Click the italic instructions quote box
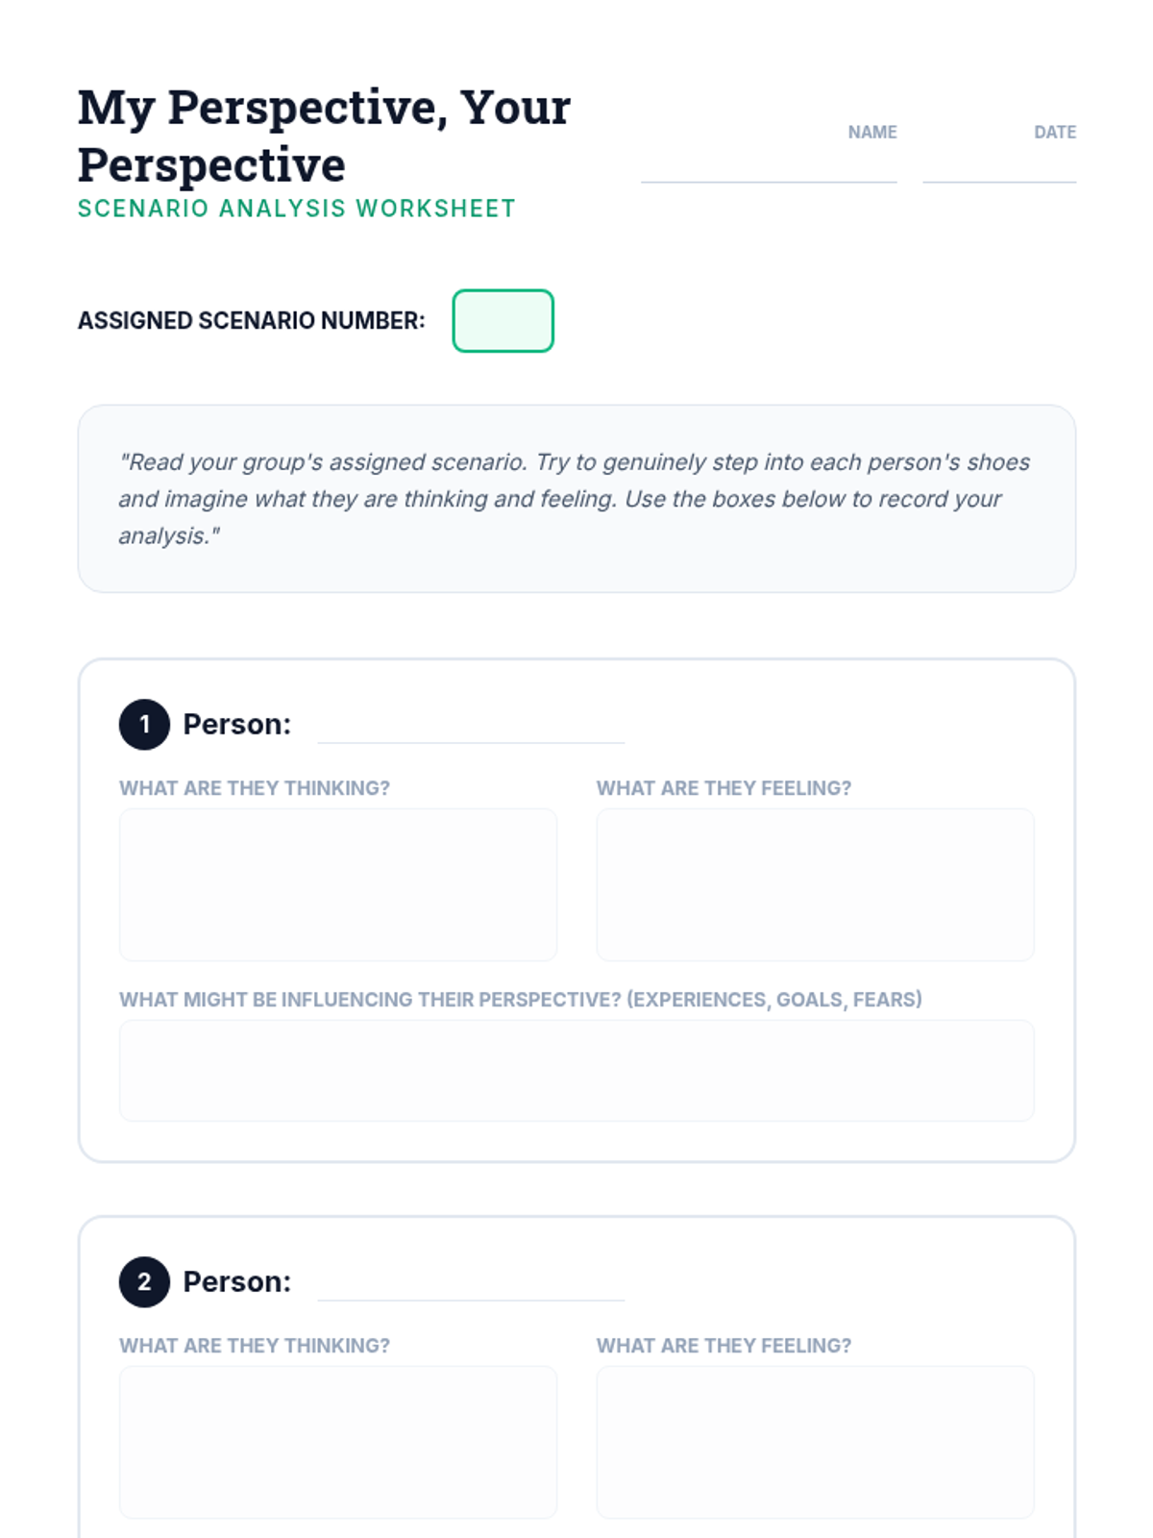This screenshot has height=1538, width=1153. tap(576, 499)
